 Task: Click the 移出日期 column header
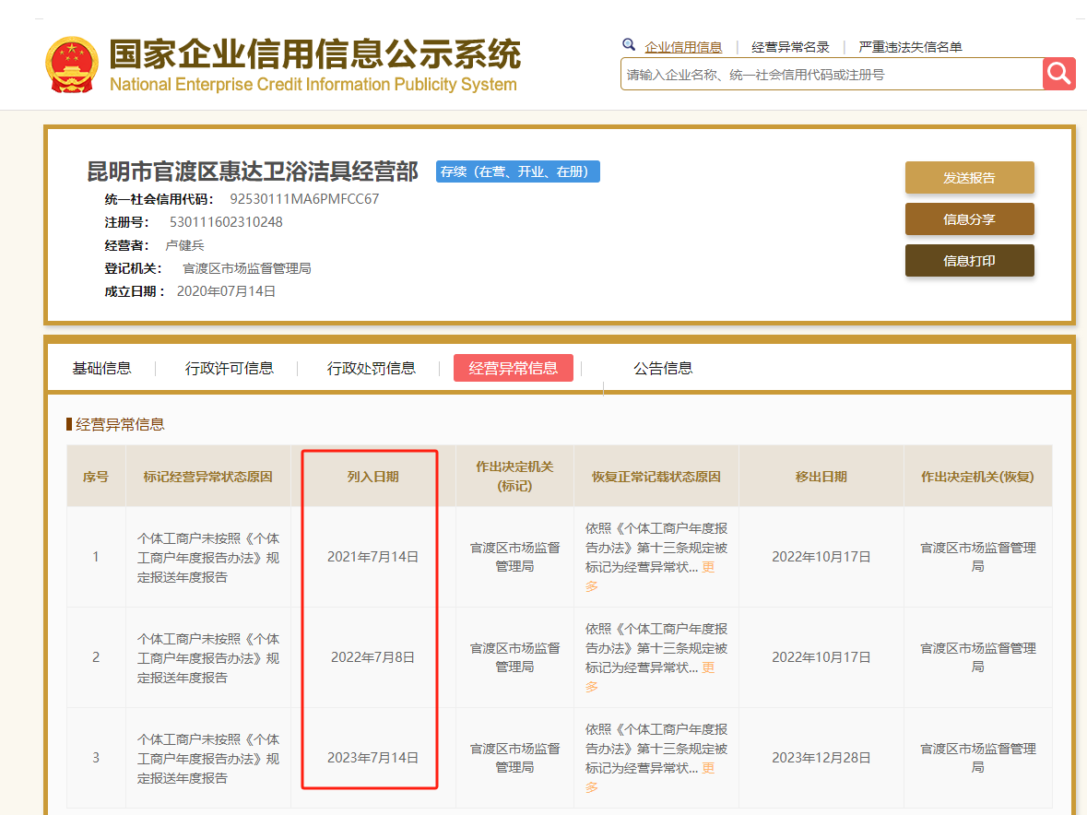[x=821, y=476]
